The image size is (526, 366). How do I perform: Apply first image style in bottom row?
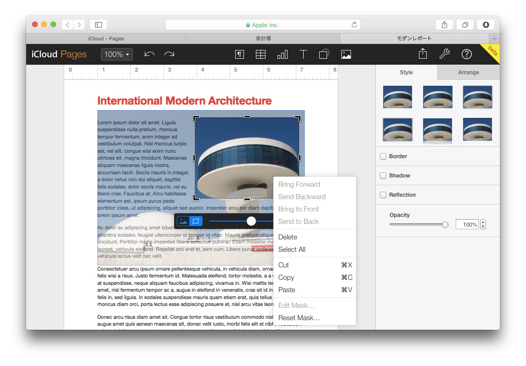pos(397,130)
